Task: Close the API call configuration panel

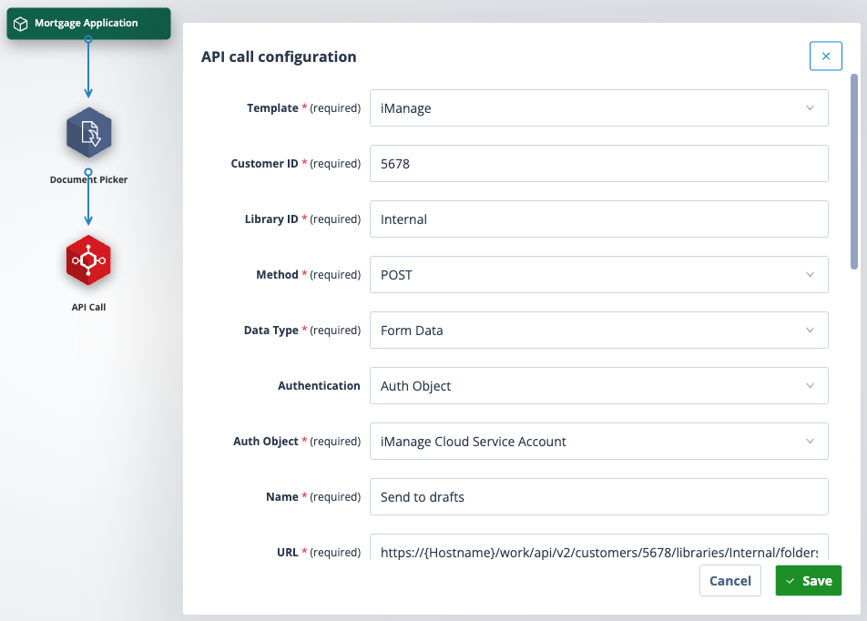Action: coord(825,56)
